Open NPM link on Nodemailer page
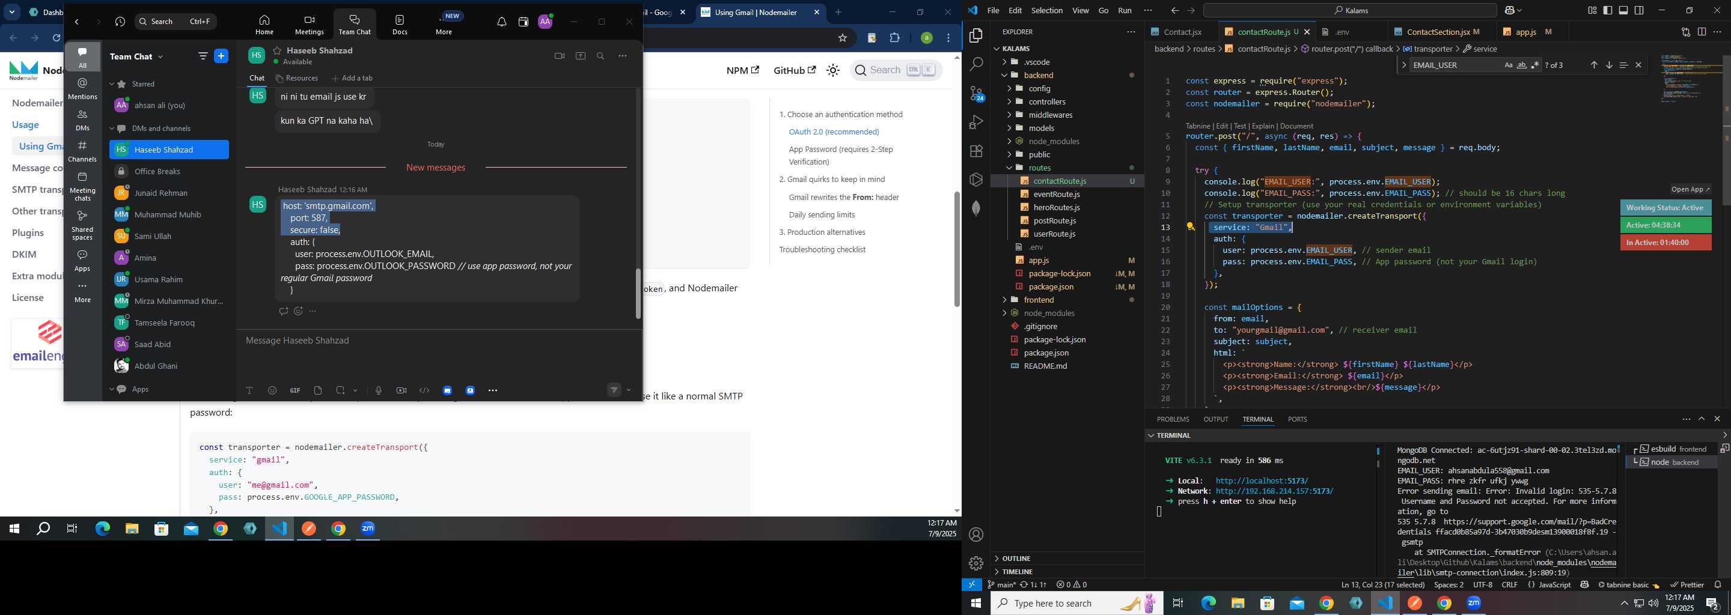Image resolution: width=1731 pixels, height=615 pixels. [742, 70]
